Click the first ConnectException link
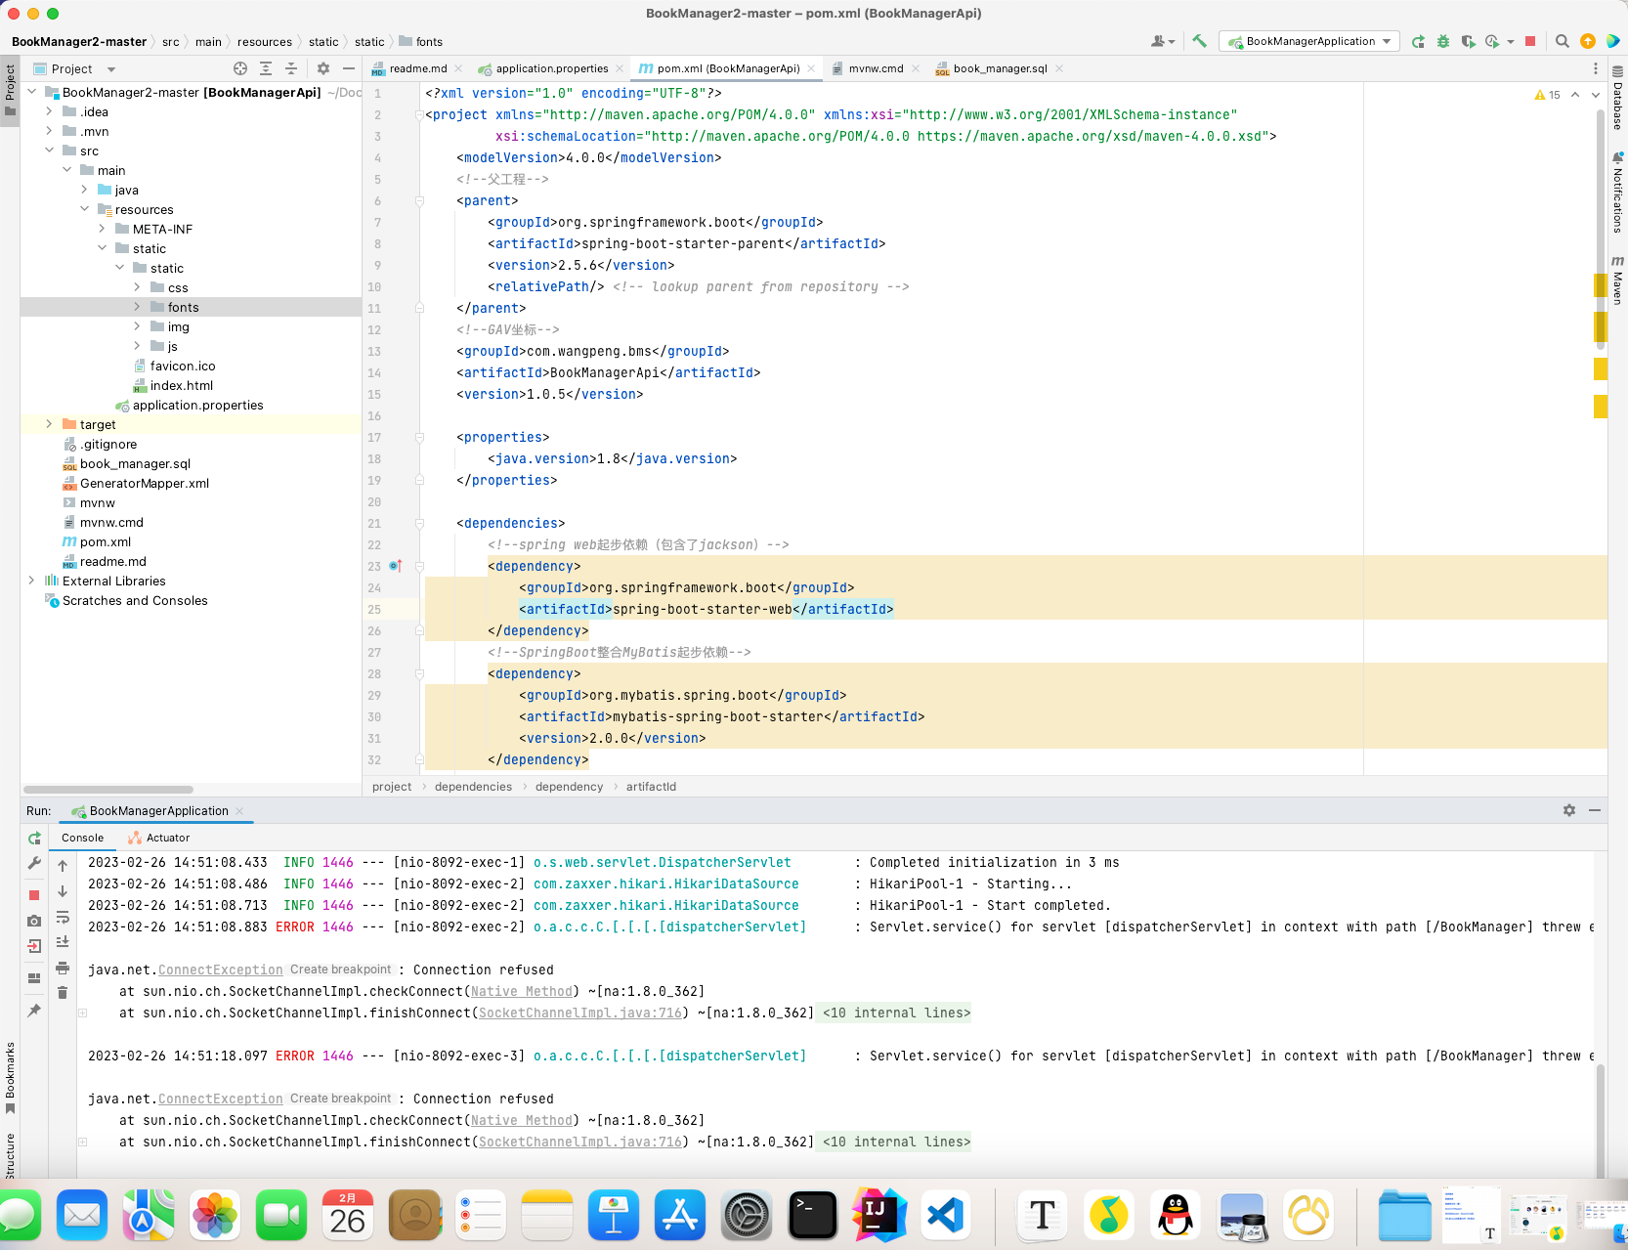Viewport: 1628px width, 1250px height. coord(220,970)
